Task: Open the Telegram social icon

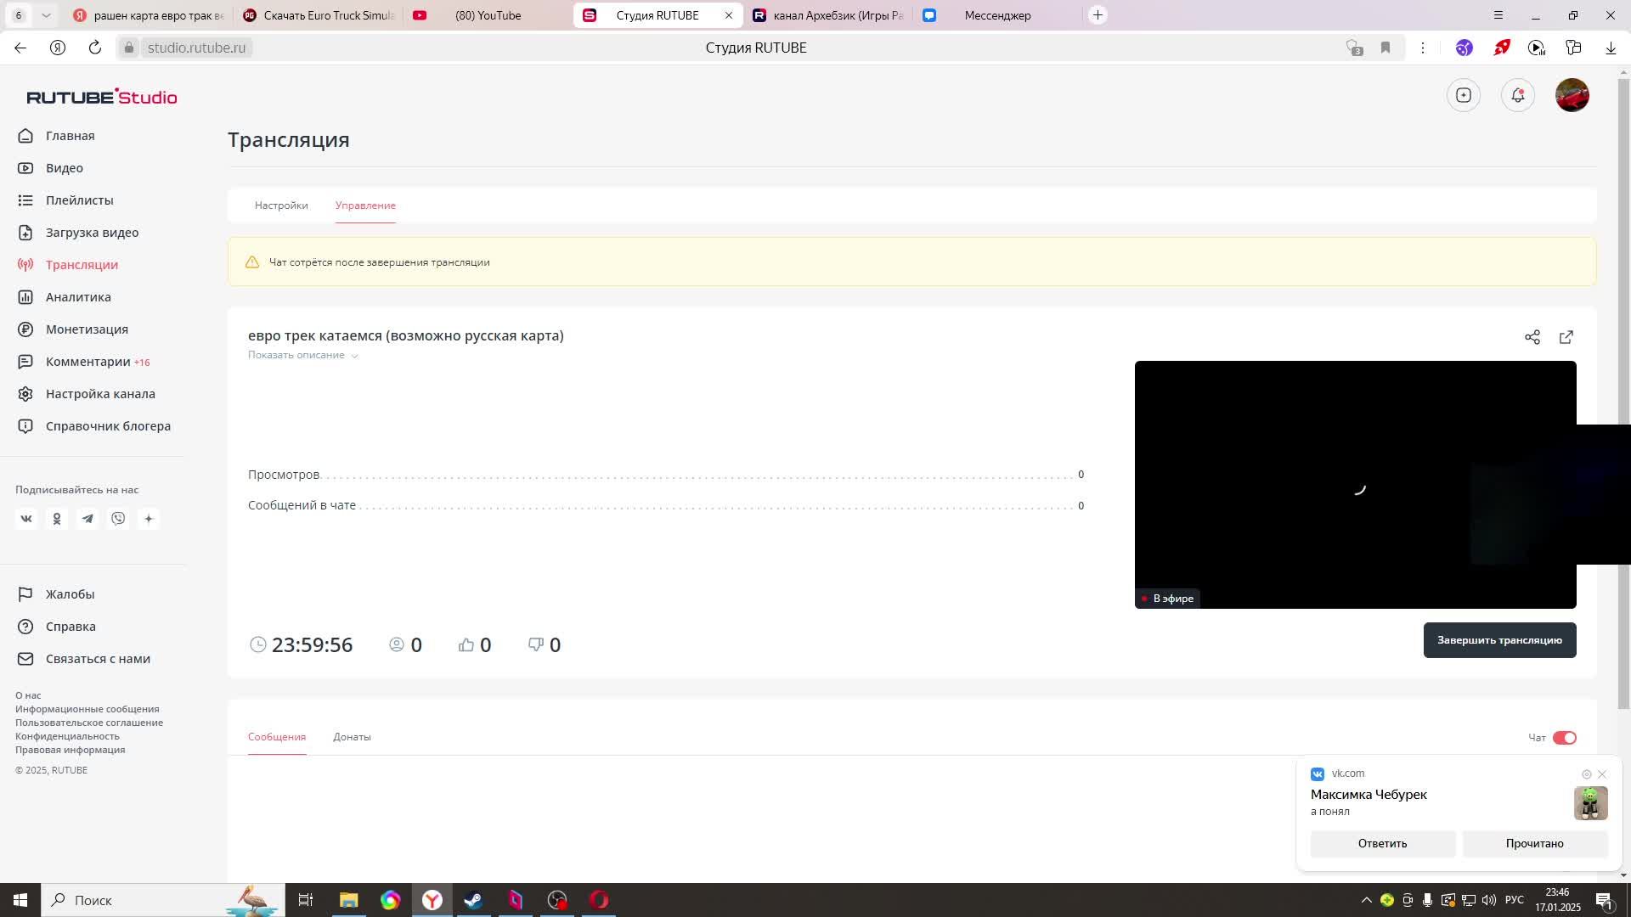Action: pyautogui.click(x=87, y=519)
